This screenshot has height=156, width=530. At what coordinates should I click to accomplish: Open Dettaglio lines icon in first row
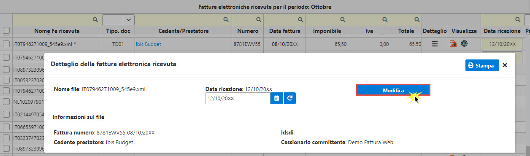tap(435, 44)
